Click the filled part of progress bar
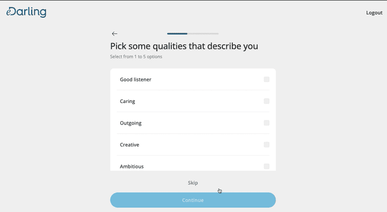387x212 pixels. pyautogui.click(x=177, y=33)
